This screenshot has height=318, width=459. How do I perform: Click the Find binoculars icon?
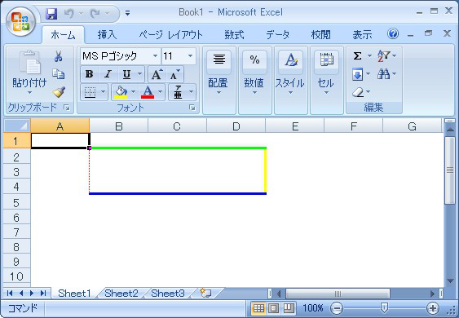383,74
